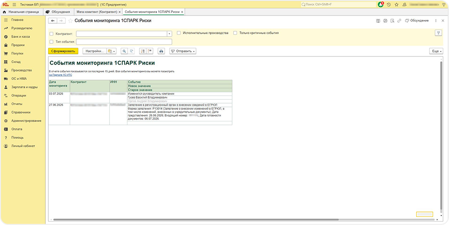Open the Оплата section

click(16, 129)
